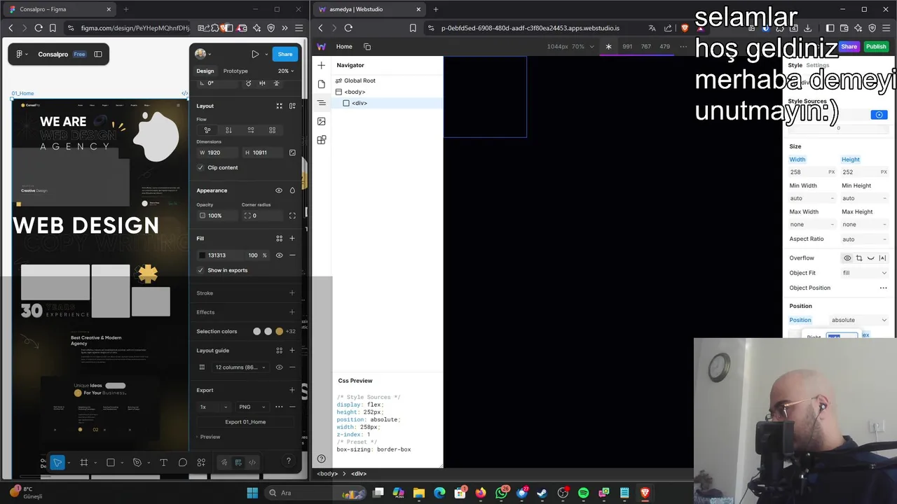Open Figma Present play icon
This screenshot has width=897, height=504.
[x=255, y=54]
